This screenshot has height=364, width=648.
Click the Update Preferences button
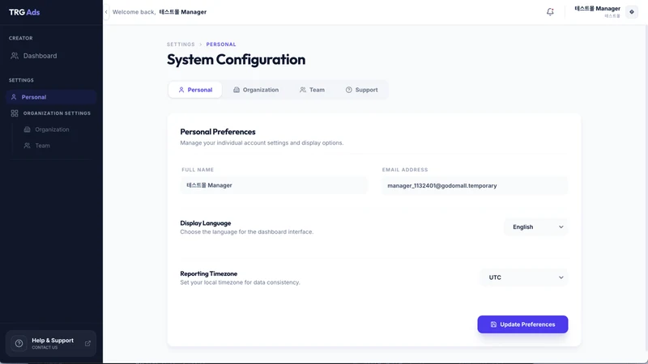tap(522, 324)
